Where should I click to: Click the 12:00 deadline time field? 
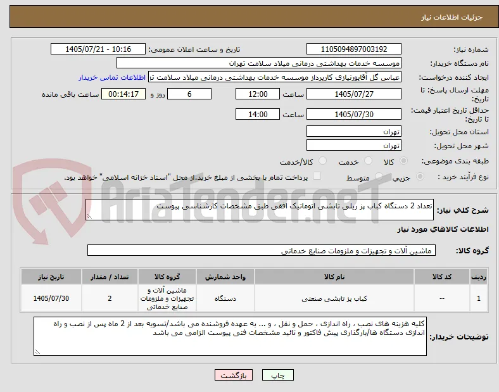[258, 94]
